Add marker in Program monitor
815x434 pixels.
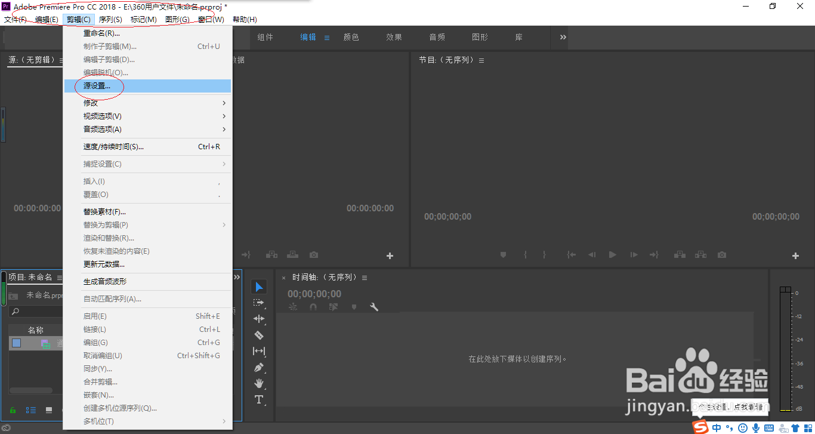[503, 255]
